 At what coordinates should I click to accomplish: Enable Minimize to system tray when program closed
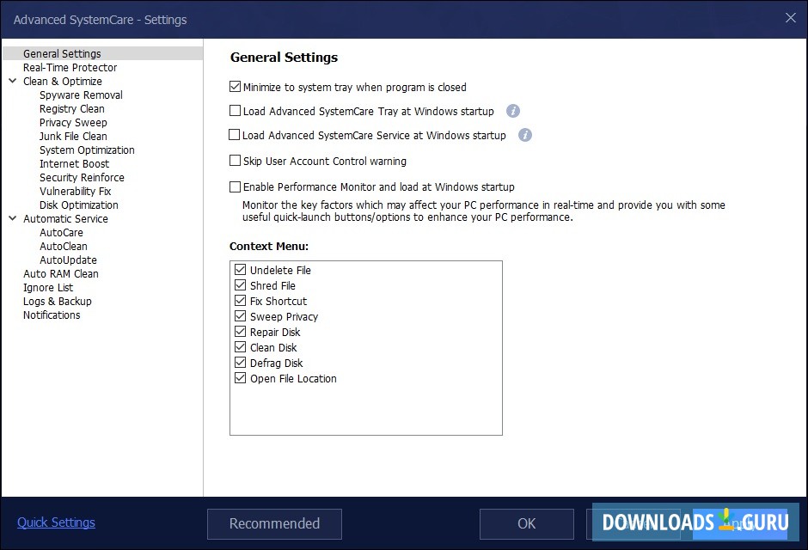click(235, 87)
